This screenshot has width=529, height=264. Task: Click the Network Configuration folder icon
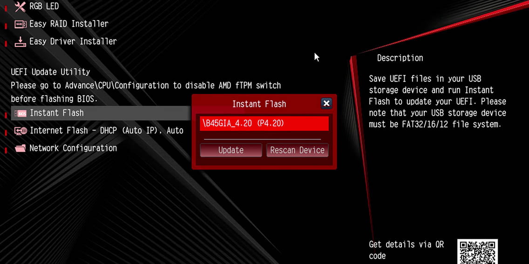point(20,149)
